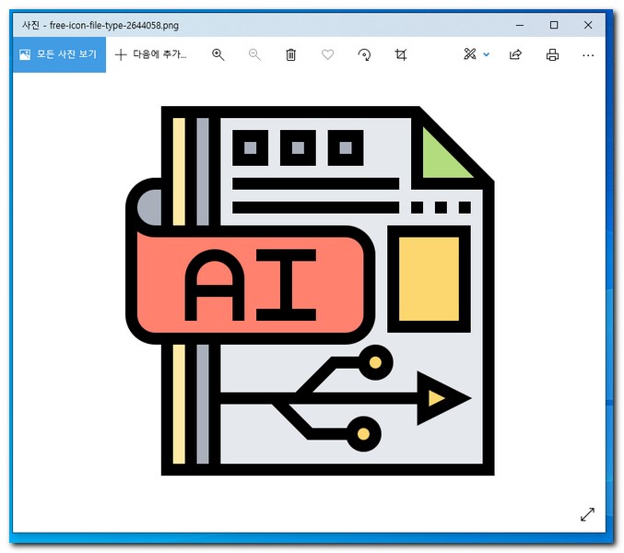Screen dimensions: 624x553
Task: Click the zoom out magnifier icon
Action: click(255, 55)
